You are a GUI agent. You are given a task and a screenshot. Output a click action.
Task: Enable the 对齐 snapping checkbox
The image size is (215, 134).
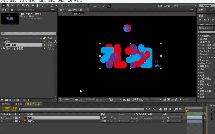[91, 6]
